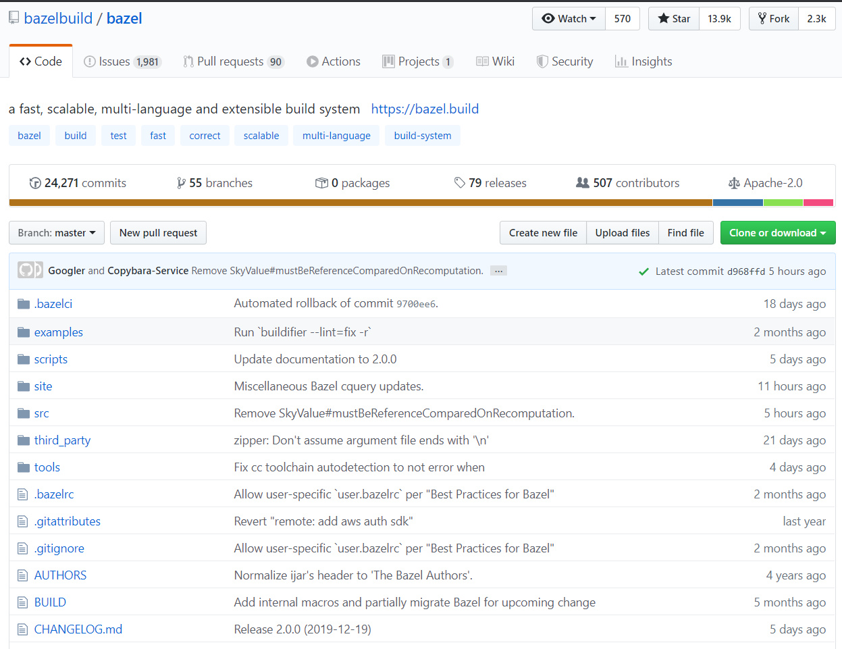Click the CHANGELOG.md file icon

click(x=23, y=629)
